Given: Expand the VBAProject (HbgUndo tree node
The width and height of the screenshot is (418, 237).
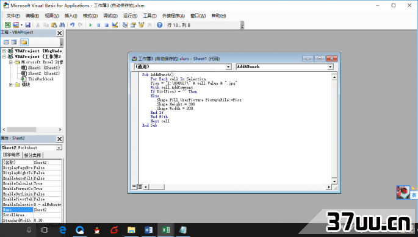Looking at the screenshot, I should pos(4,51).
